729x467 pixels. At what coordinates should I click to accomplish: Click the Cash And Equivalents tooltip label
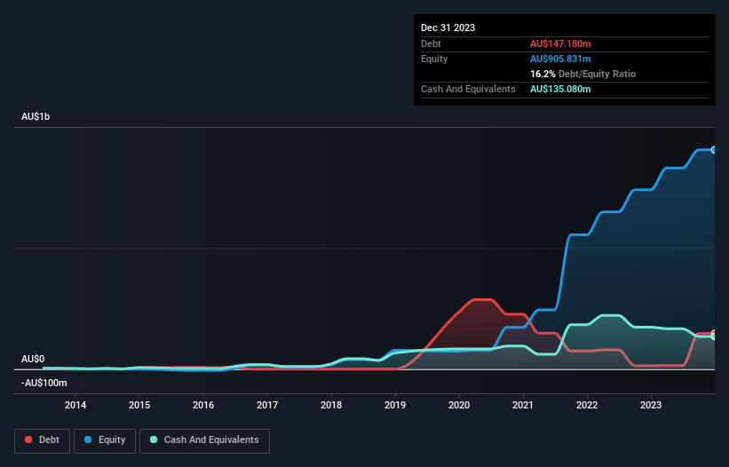point(468,89)
